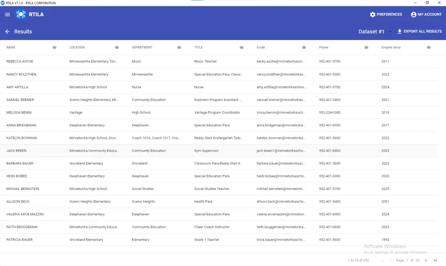The height and width of the screenshot is (266, 446).
Task: Sort by NAME column header
Action: click(11, 47)
